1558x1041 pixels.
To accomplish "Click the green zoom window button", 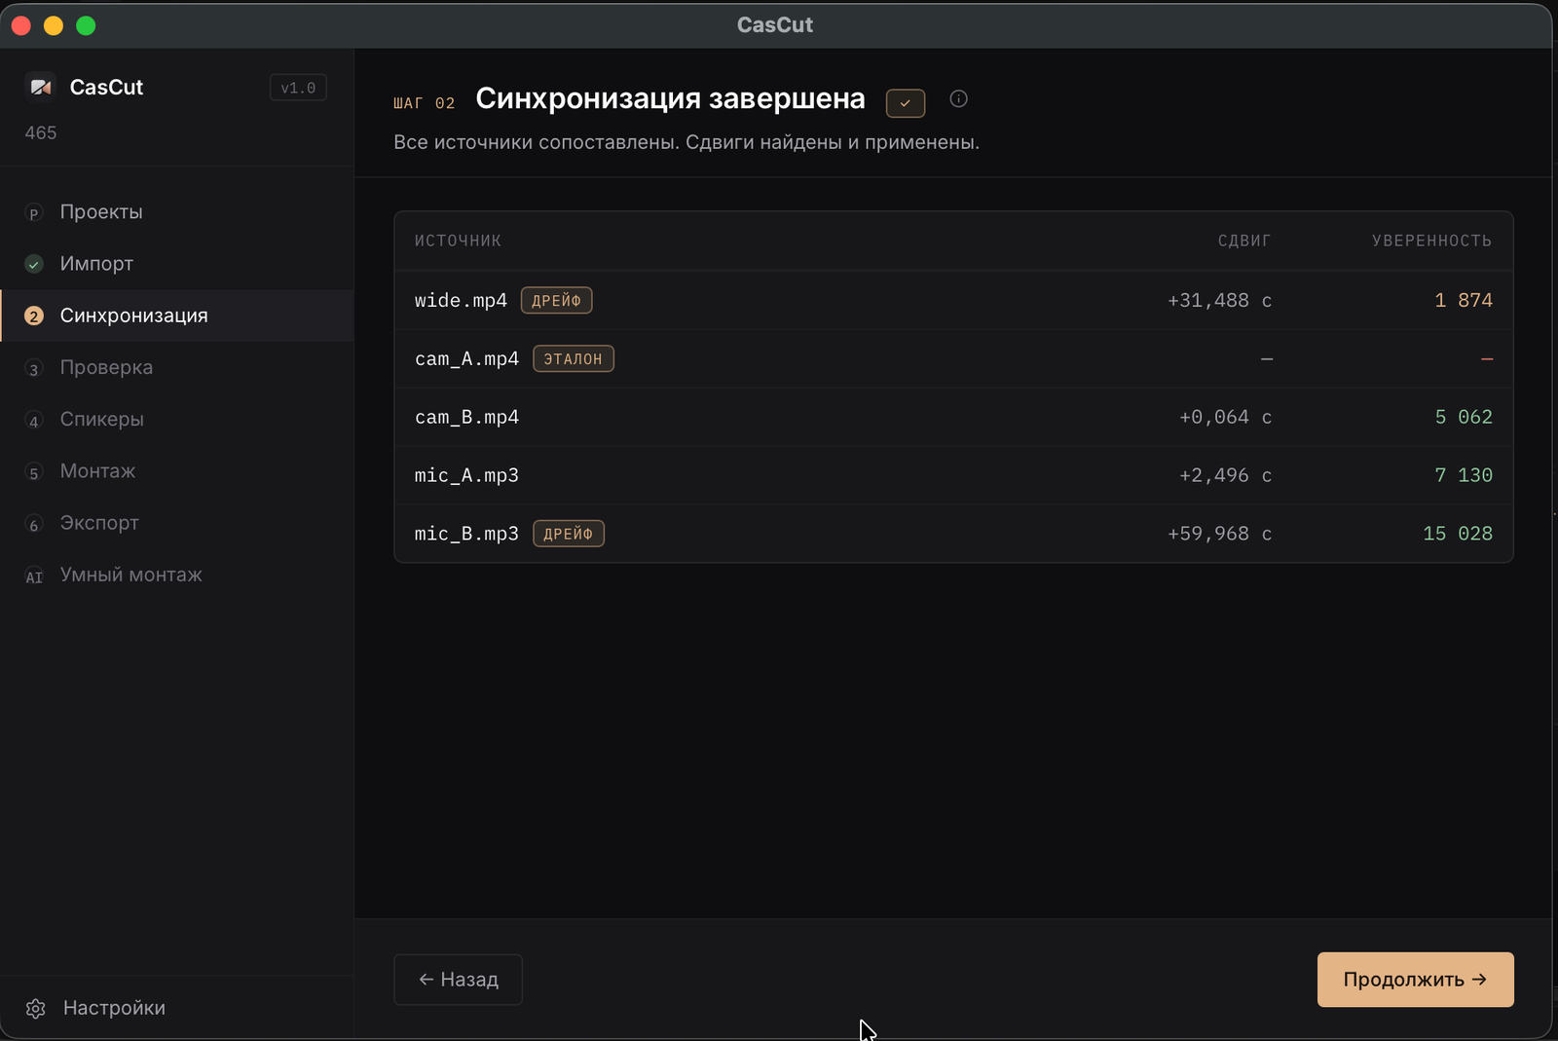I will 86,25.
